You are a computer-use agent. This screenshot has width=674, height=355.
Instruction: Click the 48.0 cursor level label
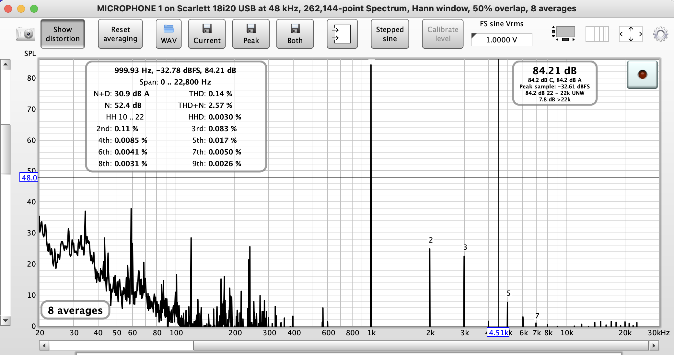click(x=29, y=177)
